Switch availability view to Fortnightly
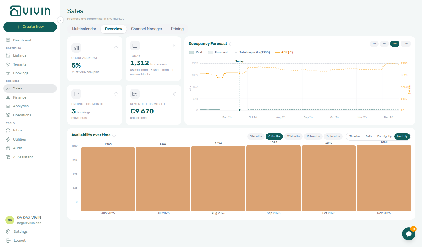The image size is (422, 247). pyautogui.click(x=384, y=136)
